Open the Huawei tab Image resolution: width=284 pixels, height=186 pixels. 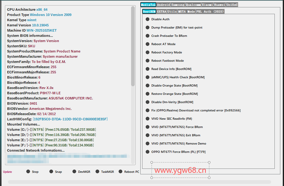[x=219, y=5]
